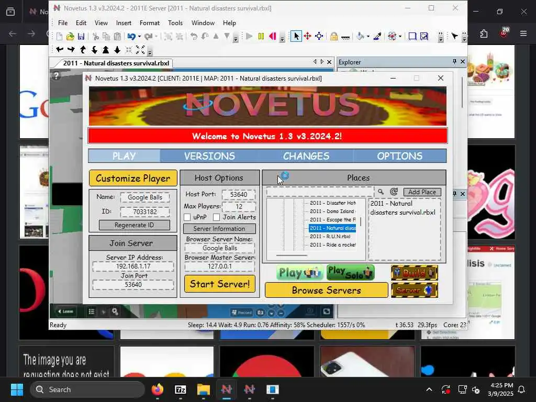The image size is (536, 402).
Task: Click the Host Port field showing 53640
Action: point(239,195)
